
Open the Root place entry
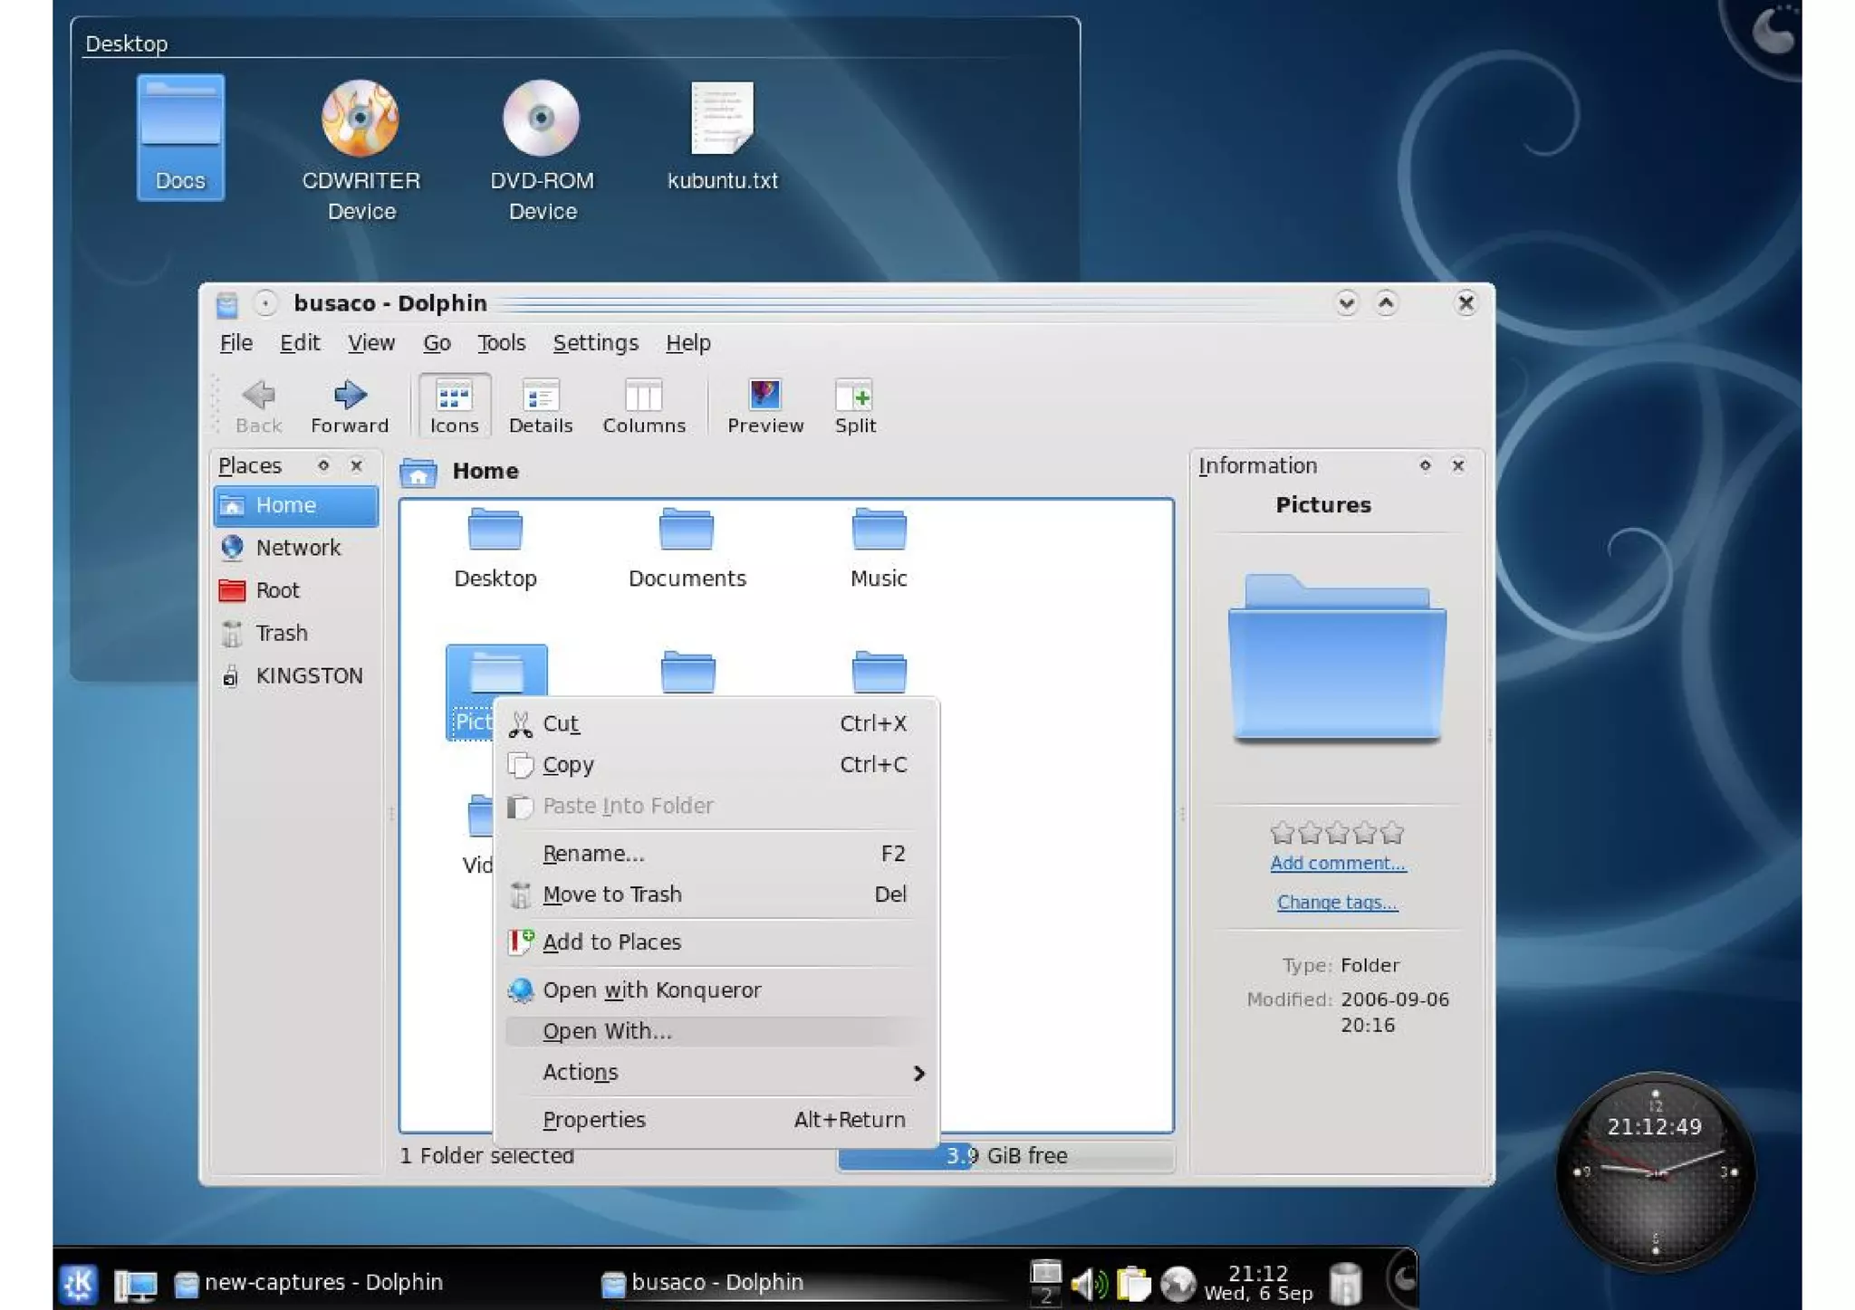coord(276,590)
